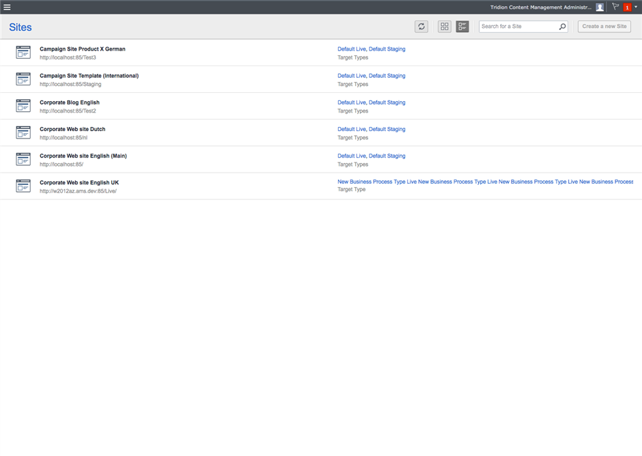
Task: Click Tridion Content Management Administrator user name
Action: (540, 8)
